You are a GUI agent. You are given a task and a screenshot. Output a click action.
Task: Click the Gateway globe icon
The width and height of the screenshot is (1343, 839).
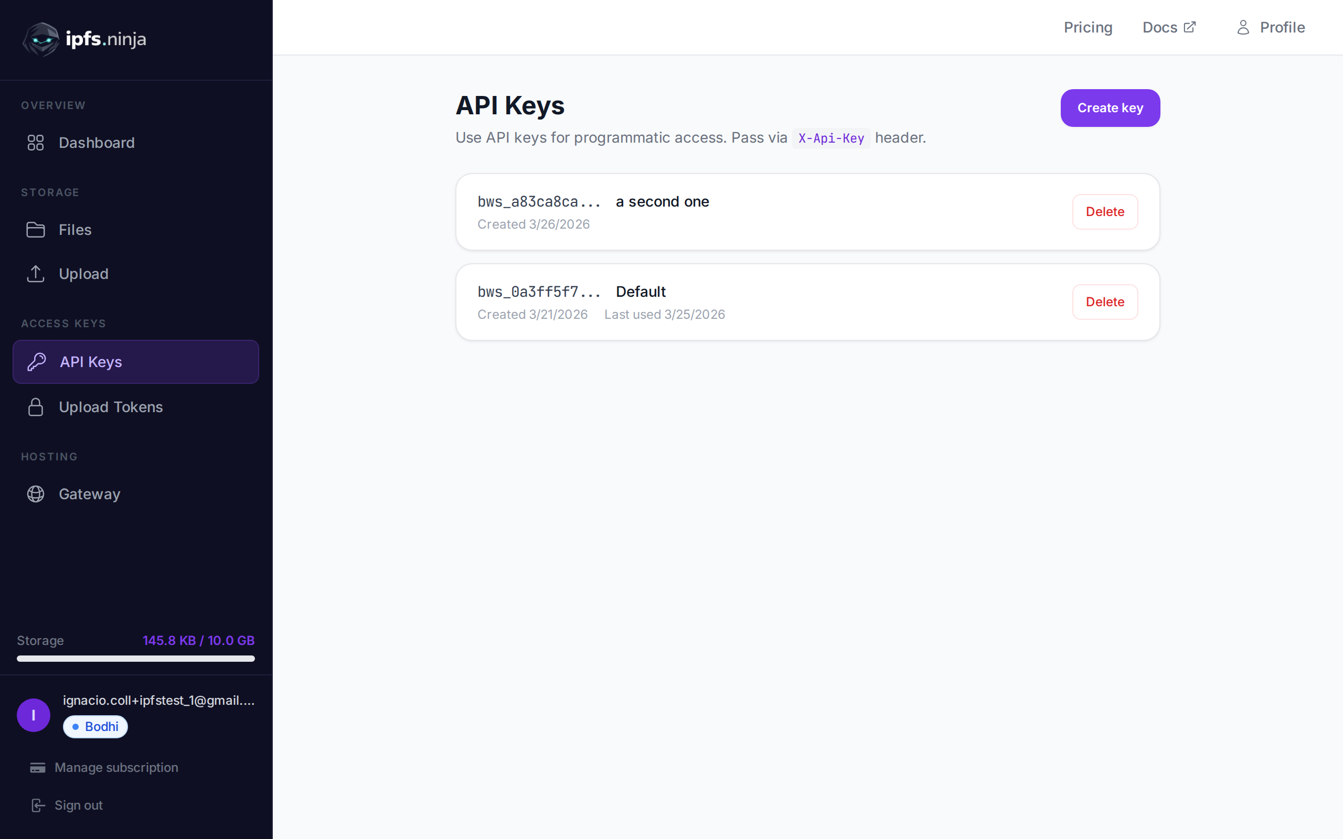coord(36,494)
